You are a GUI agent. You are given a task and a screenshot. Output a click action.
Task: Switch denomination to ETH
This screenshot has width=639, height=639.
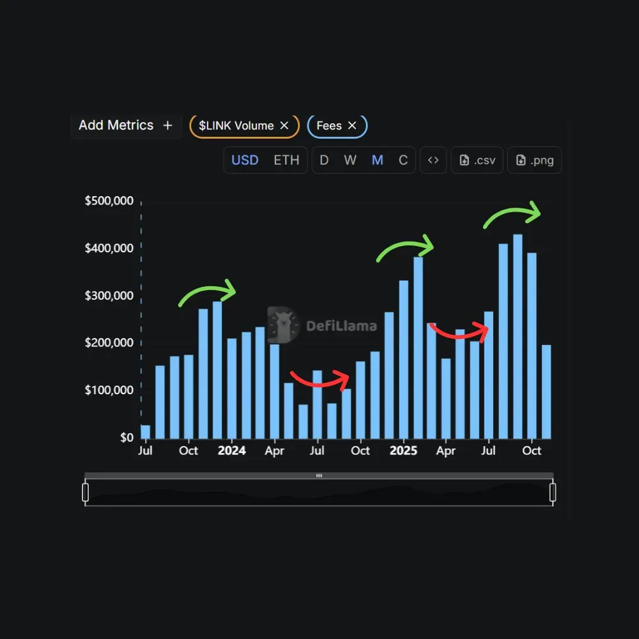286,160
